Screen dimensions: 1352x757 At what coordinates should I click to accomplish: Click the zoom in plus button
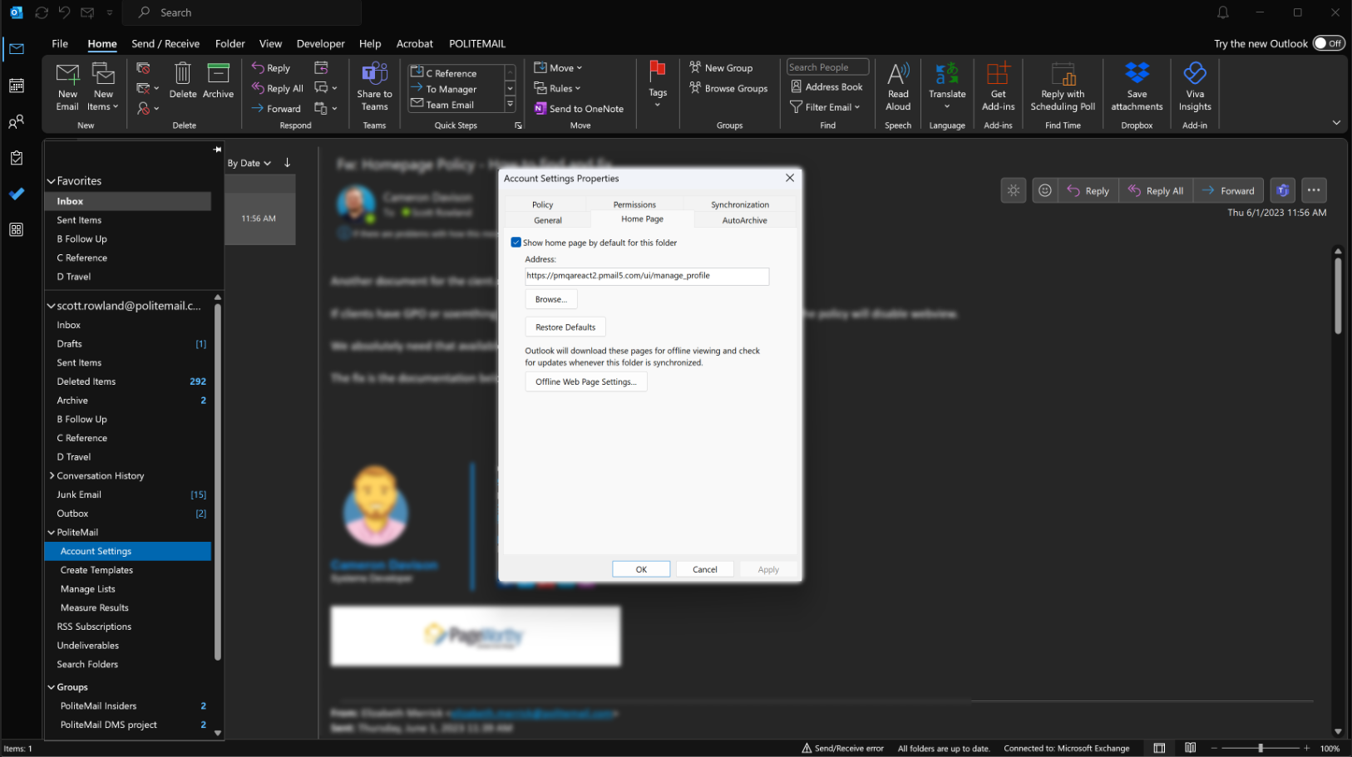pyautogui.click(x=1306, y=748)
